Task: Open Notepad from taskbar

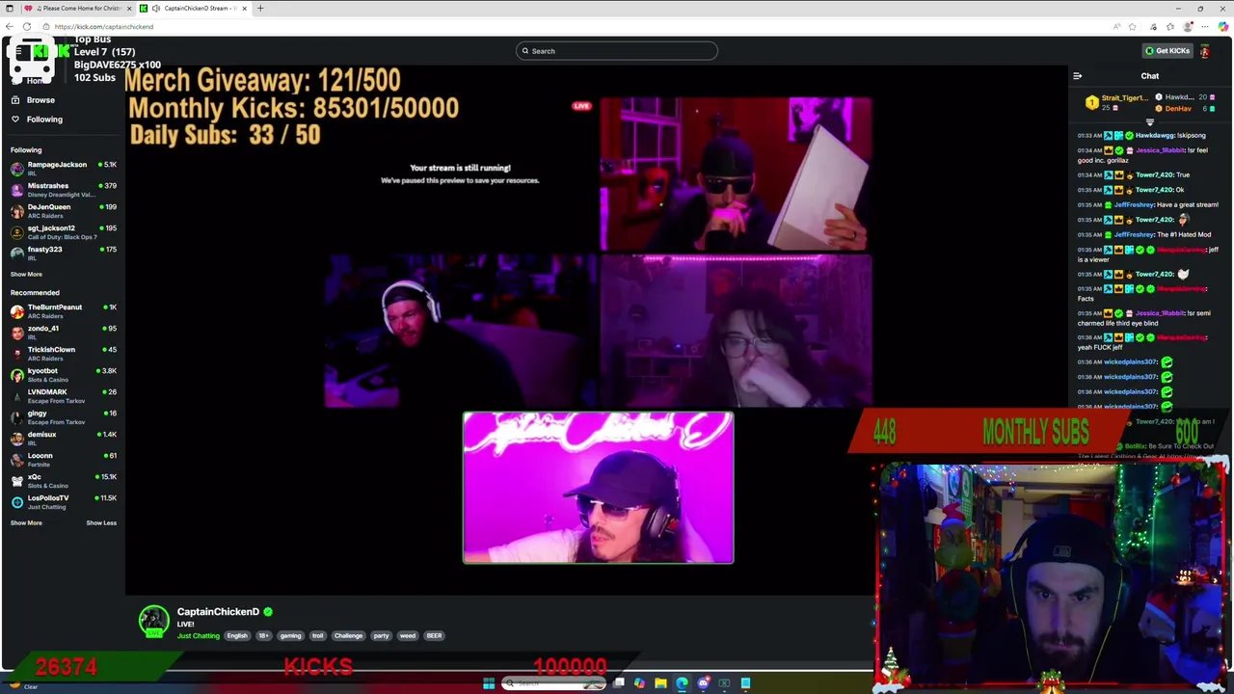Action: click(x=745, y=683)
